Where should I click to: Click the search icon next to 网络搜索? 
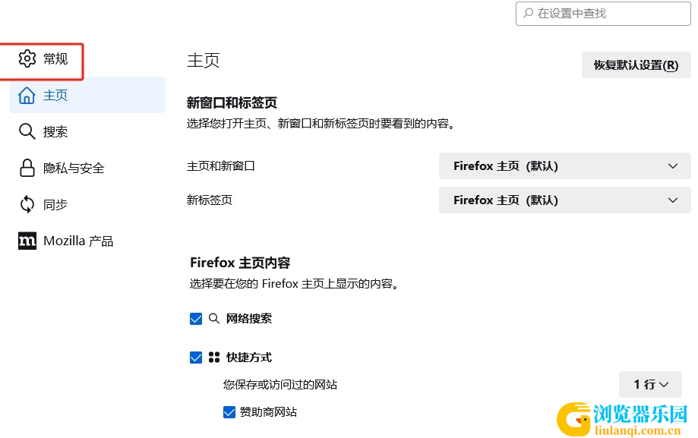214,318
